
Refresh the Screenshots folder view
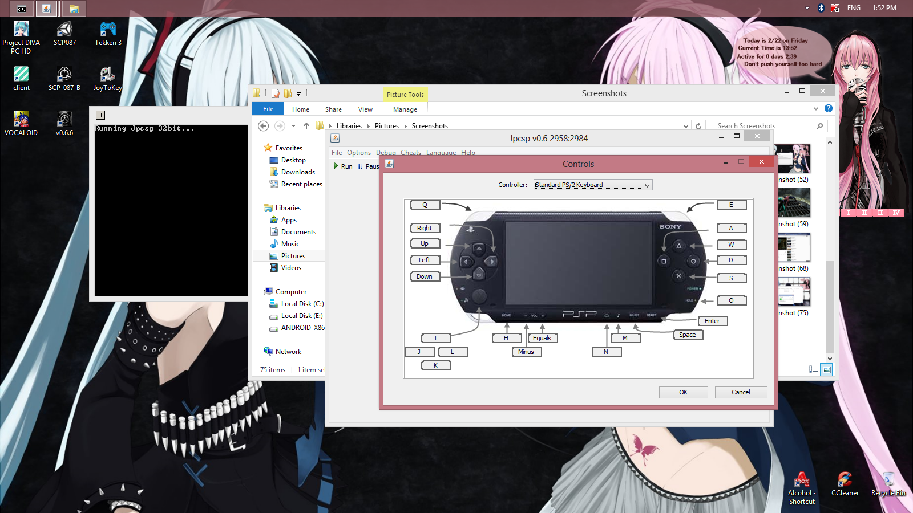click(x=698, y=126)
